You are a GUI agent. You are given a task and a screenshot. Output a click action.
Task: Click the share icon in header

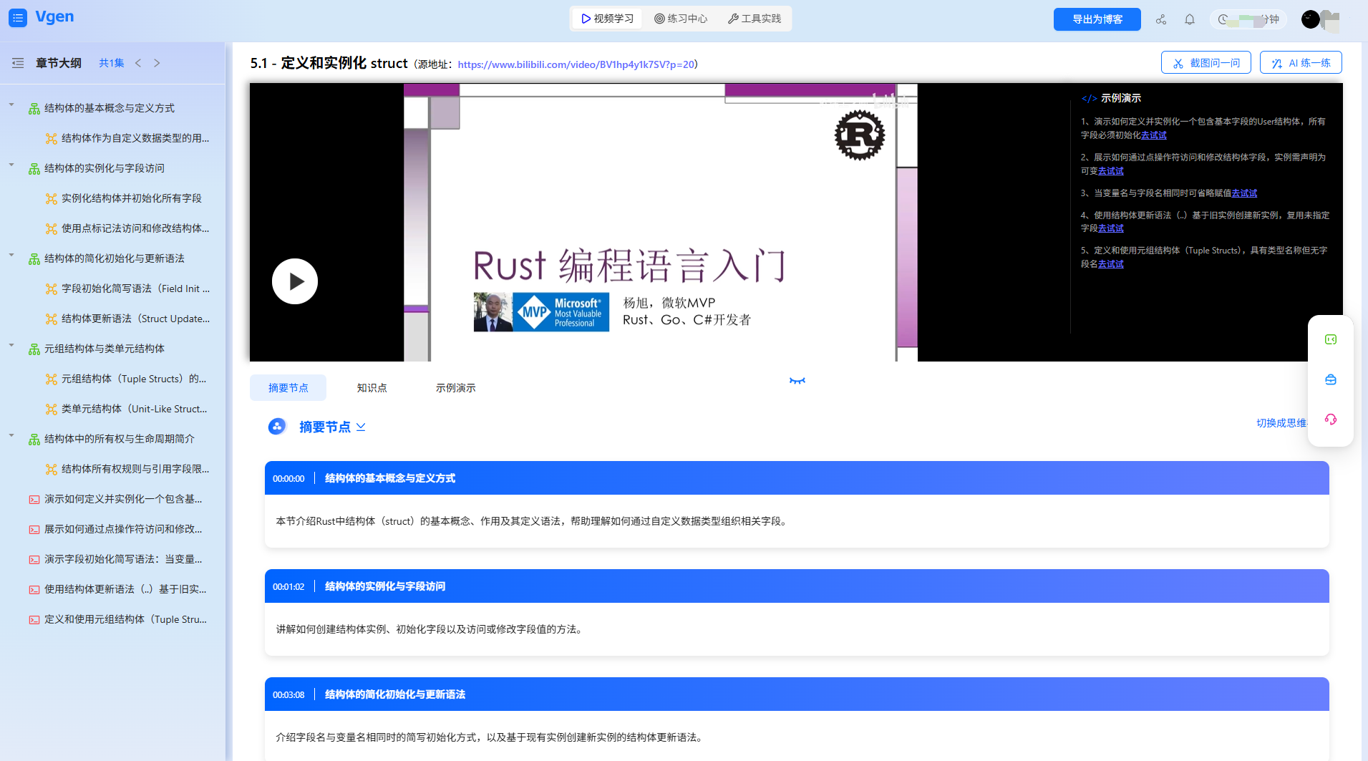tap(1161, 19)
